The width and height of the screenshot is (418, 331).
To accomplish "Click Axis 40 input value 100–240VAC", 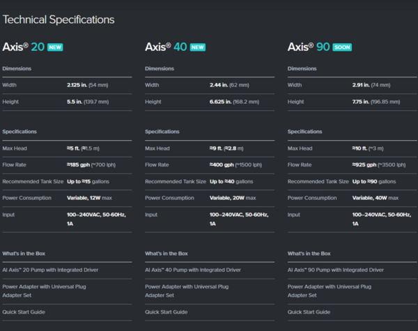I will [239, 219].
